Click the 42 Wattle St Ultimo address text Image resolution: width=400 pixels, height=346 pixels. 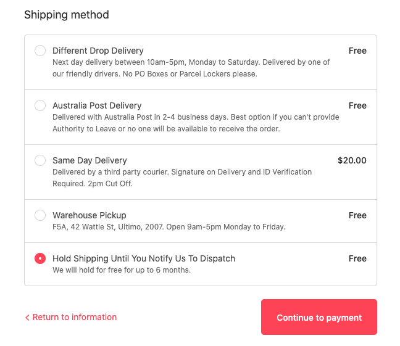169,227
